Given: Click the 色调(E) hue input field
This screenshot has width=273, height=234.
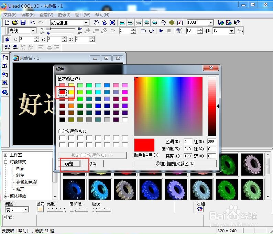Looking at the screenshot, I should [188, 142].
